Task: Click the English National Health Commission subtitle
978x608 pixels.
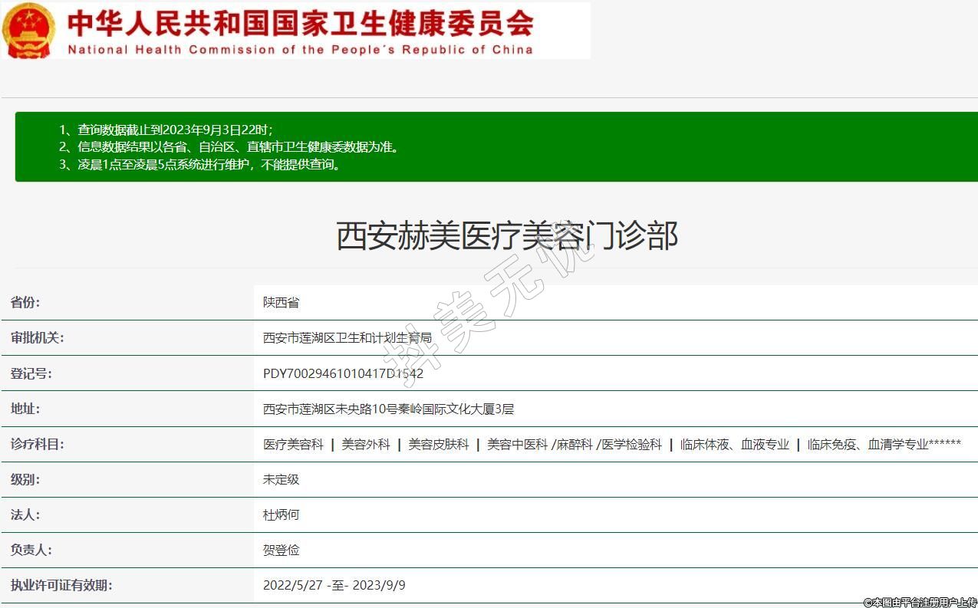Action: [301, 50]
